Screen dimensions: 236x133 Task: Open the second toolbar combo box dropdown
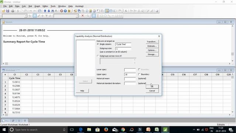coord(77,16)
